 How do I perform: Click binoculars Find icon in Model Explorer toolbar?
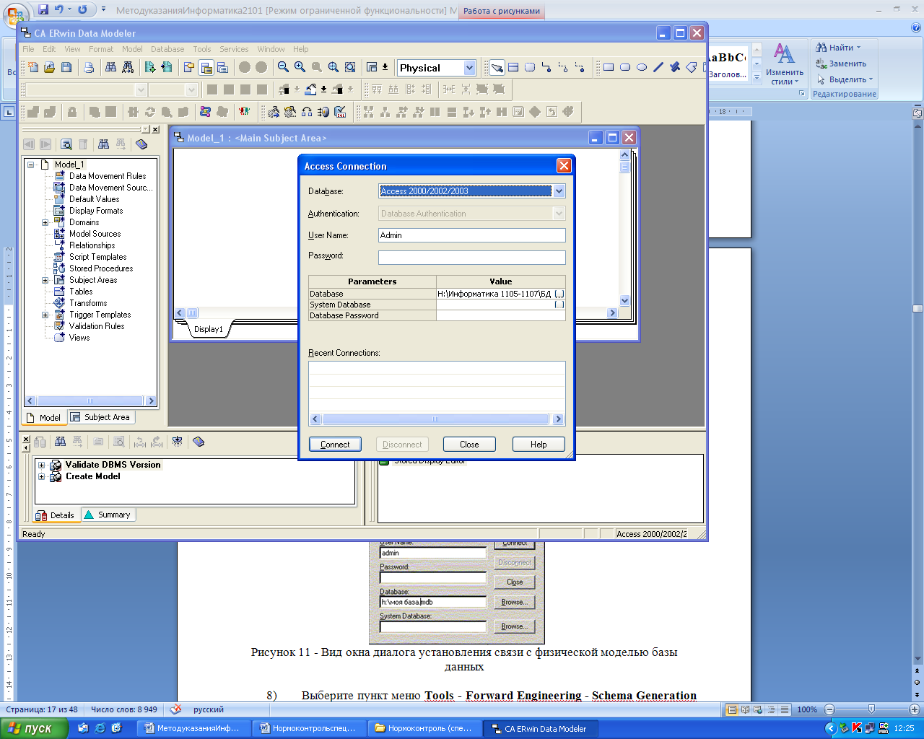point(103,144)
